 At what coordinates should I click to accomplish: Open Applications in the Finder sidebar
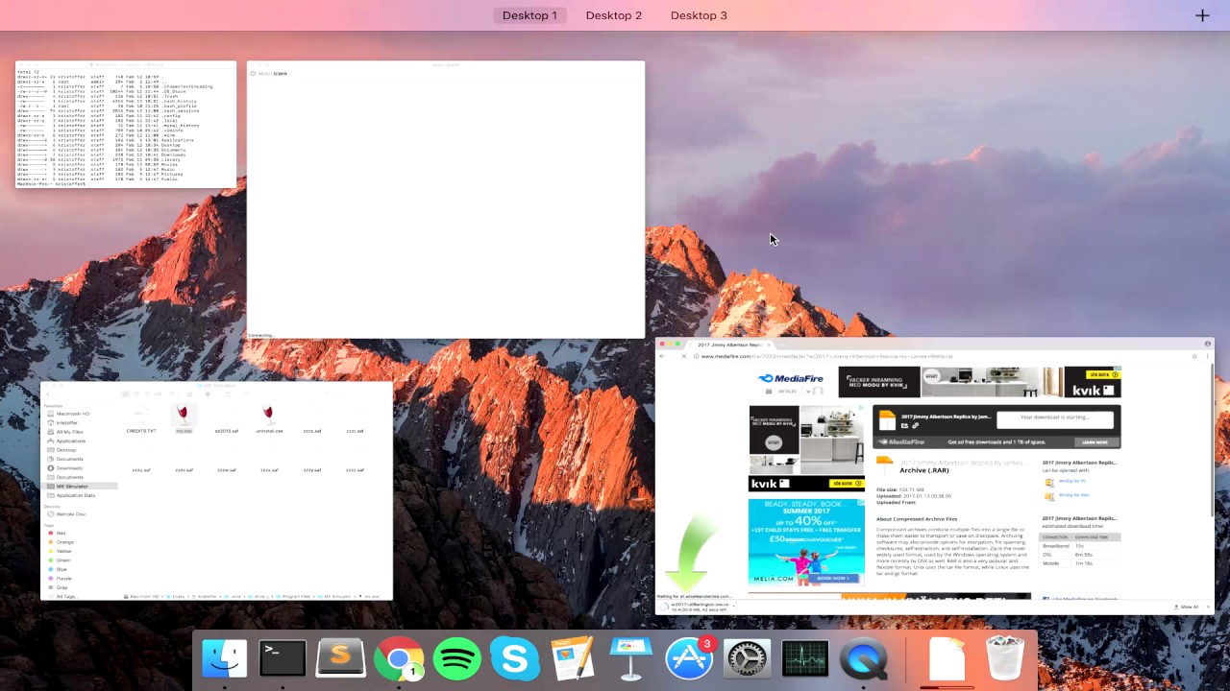(x=71, y=441)
